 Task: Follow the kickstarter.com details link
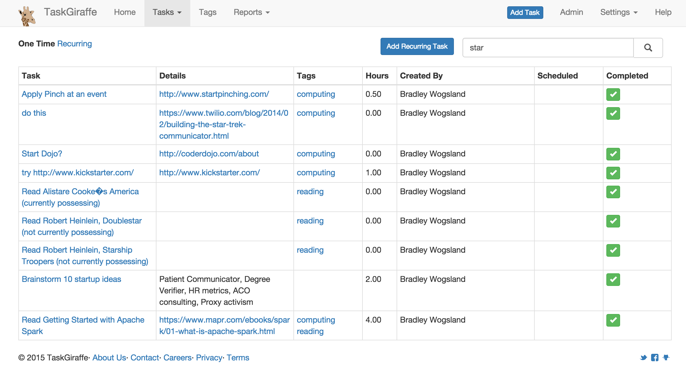point(209,173)
